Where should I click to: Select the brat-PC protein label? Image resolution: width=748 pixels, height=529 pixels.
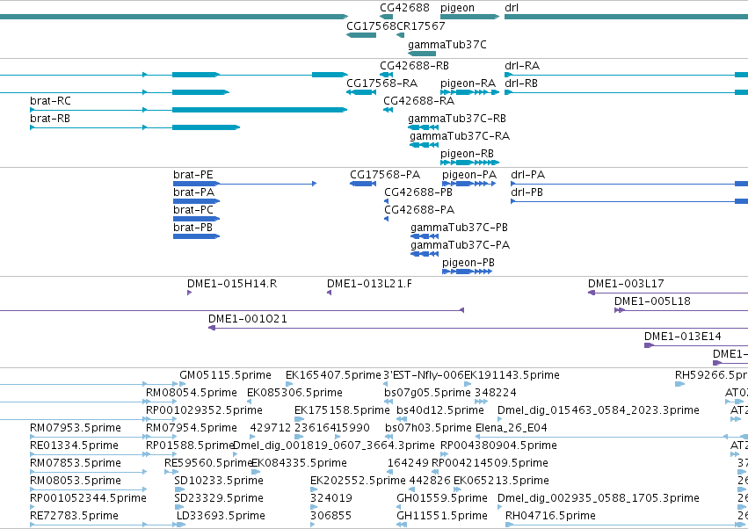point(192,210)
